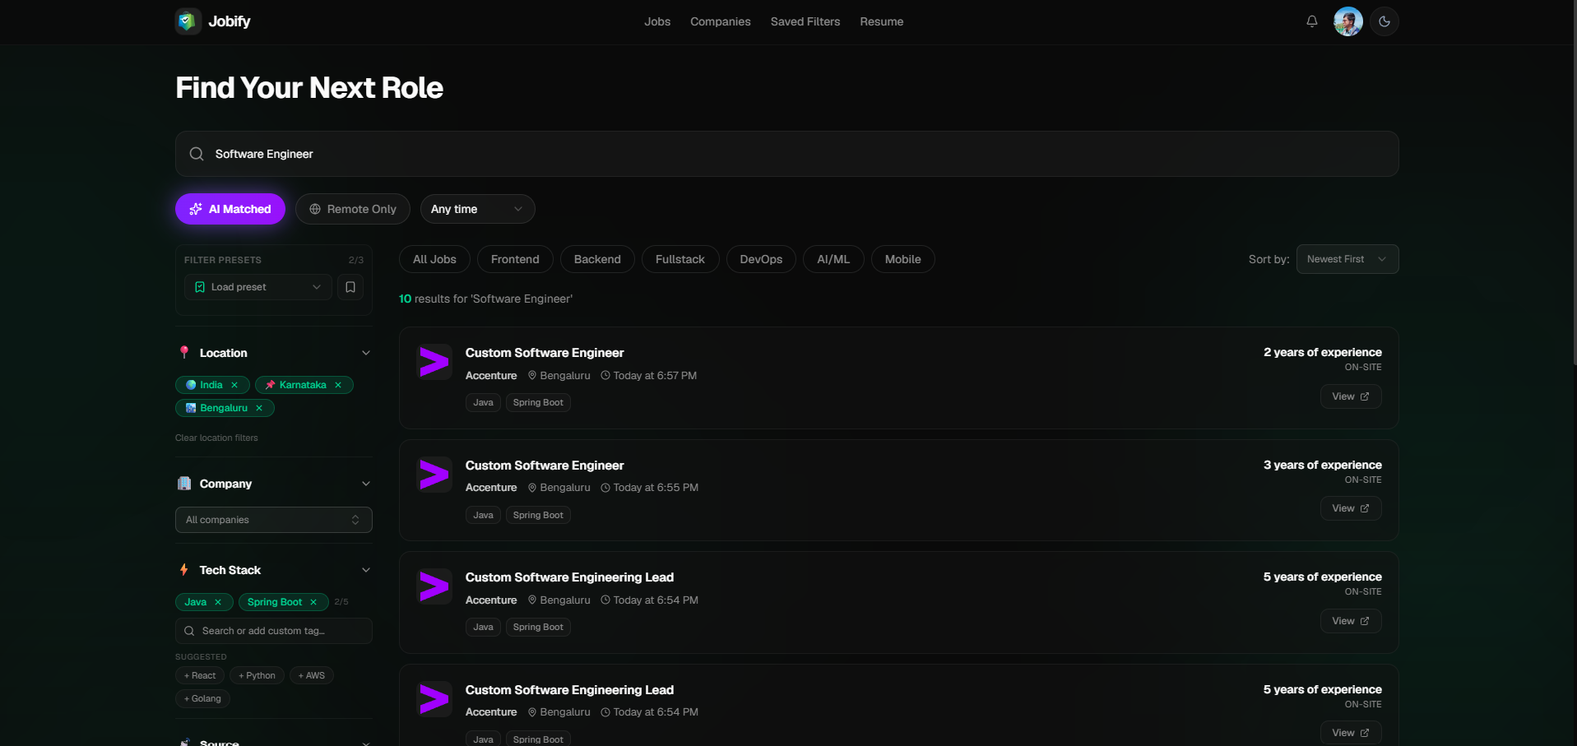Add suggested AWS tag
This screenshot has height=746, width=1577.
(312, 675)
